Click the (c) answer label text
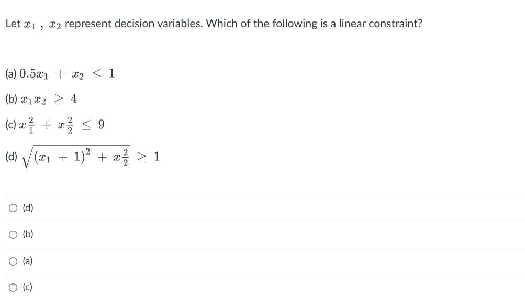525x306 pixels. click(26, 287)
